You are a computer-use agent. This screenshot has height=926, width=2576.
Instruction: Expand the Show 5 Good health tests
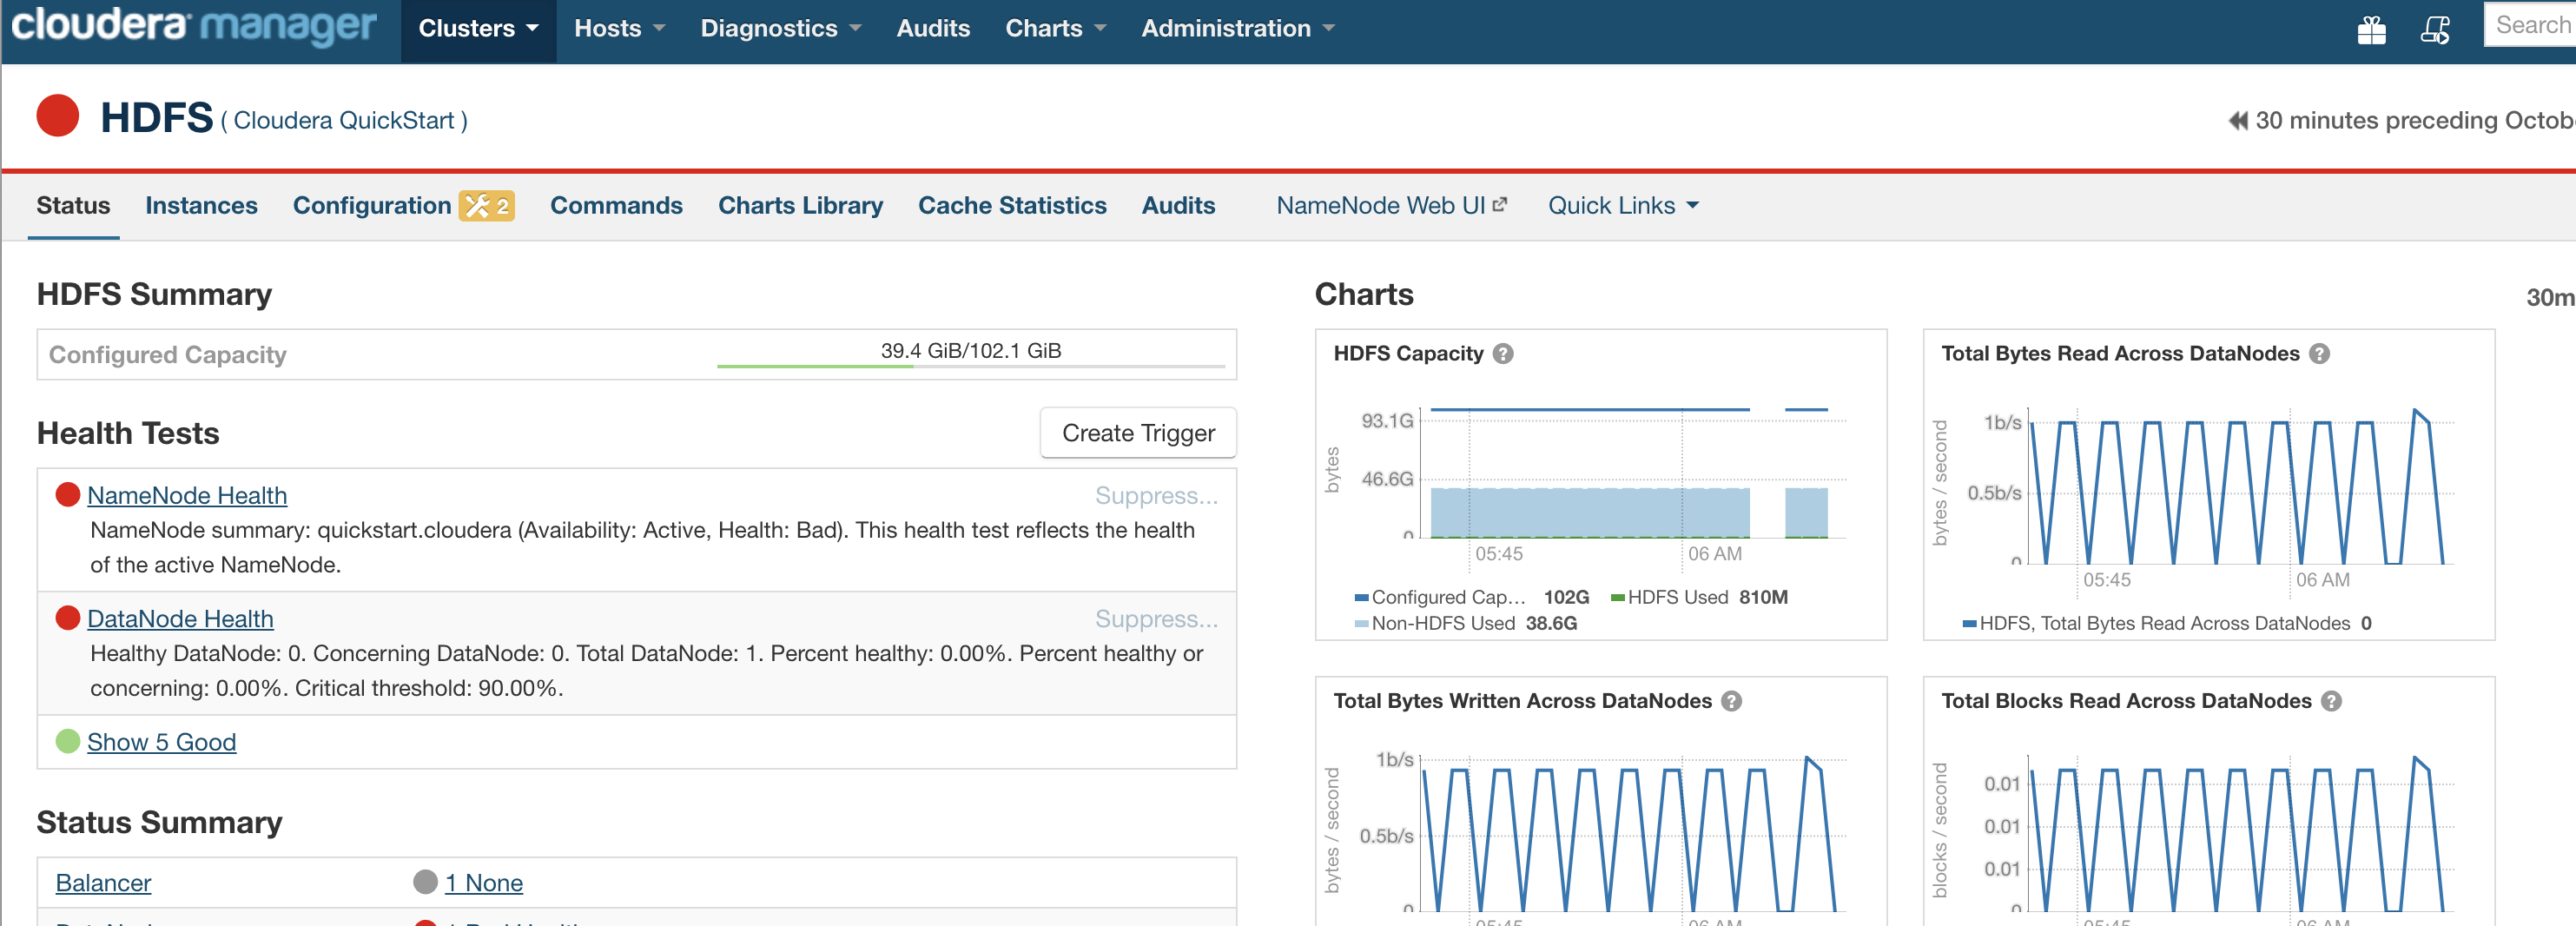pos(161,742)
